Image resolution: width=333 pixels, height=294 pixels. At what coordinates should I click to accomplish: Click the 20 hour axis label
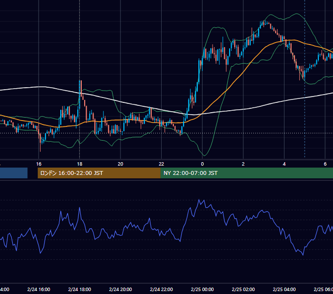tap(120, 164)
